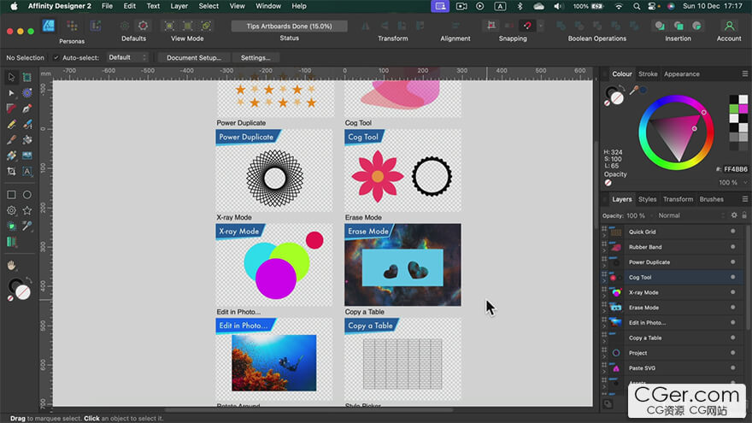Hide the Cog Tool layer
This screenshot has width=752, height=423.
click(732, 278)
